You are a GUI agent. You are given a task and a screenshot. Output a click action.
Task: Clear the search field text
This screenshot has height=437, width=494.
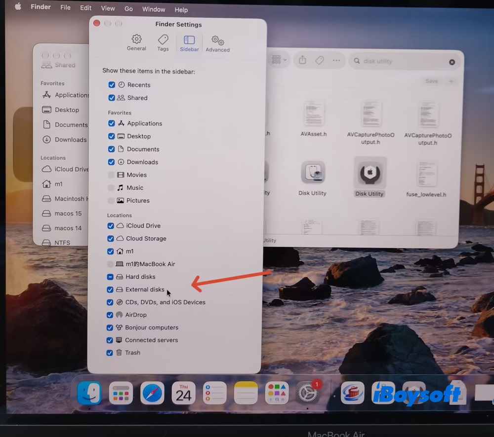(452, 62)
